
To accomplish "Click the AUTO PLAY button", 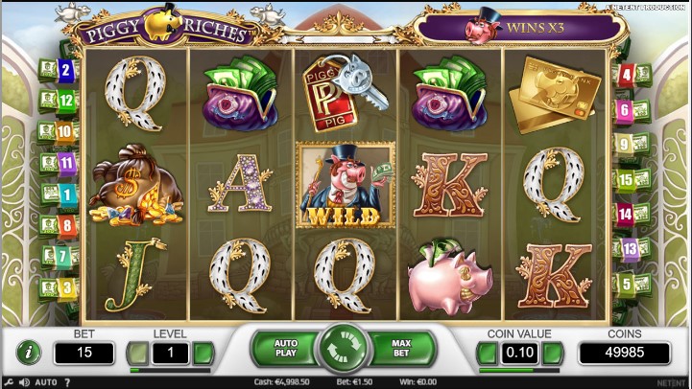I will tap(286, 348).
